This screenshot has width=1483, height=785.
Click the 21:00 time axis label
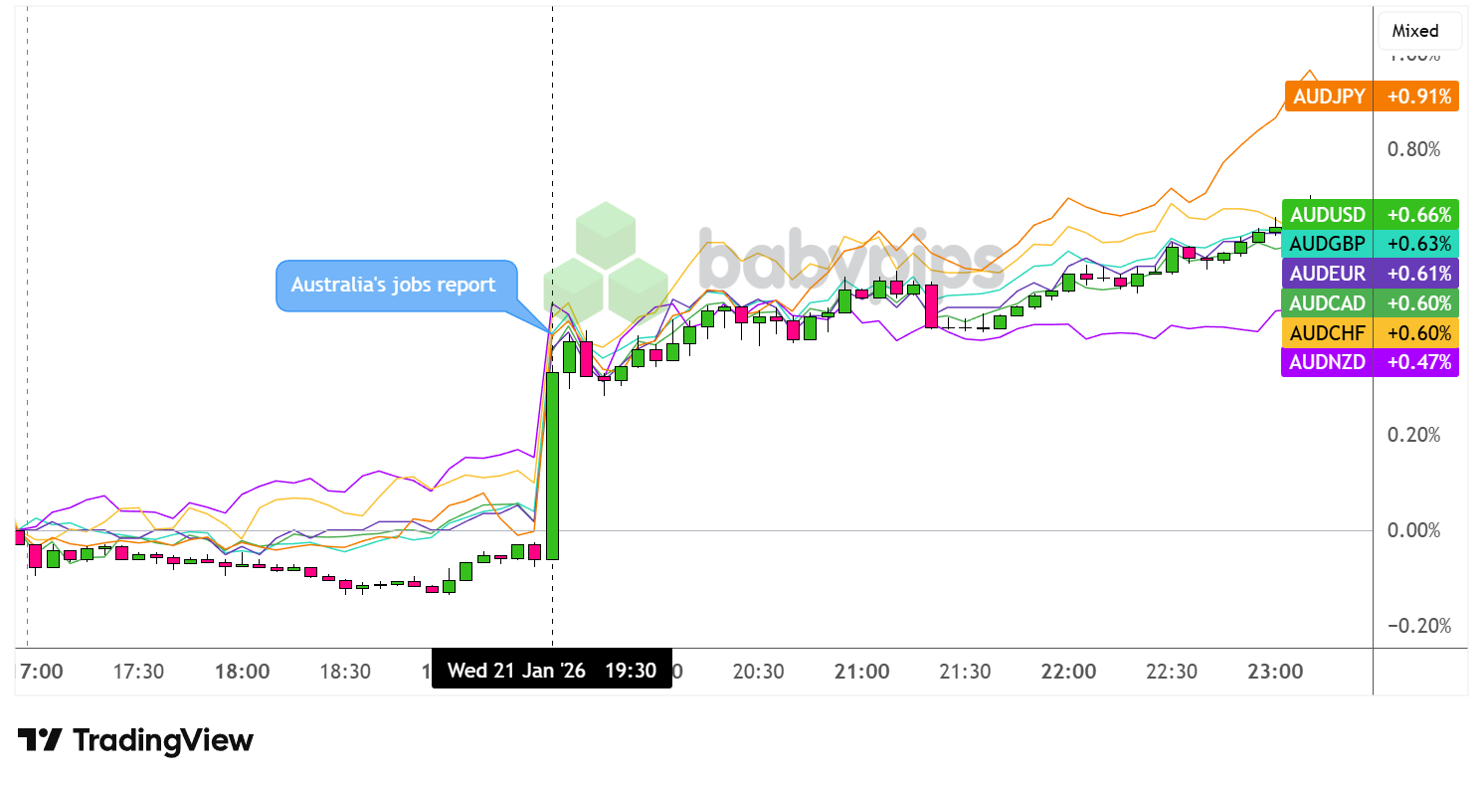click(x=861, y=672)
